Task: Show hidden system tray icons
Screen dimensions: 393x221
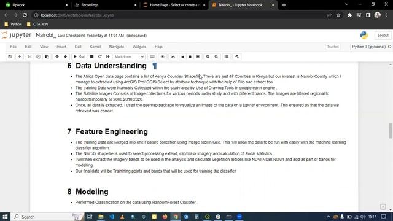Action: (329, 217)
